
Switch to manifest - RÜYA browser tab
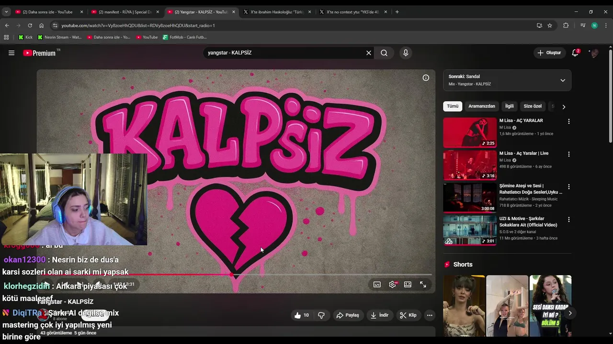(x=125, y=12)
